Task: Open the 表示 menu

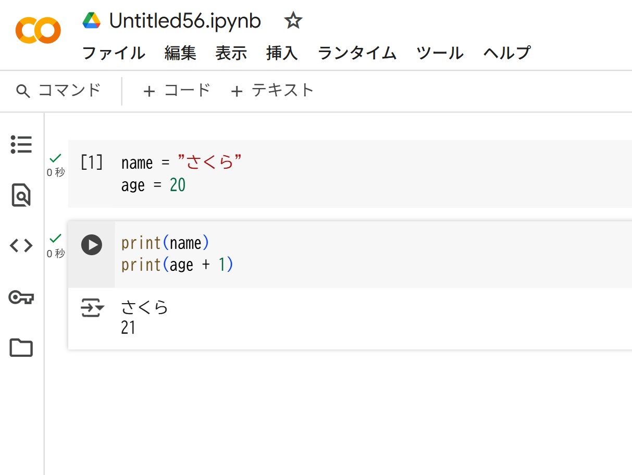Action: [x=231, y=53]
